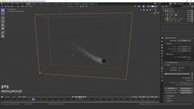Open the Global transform orientation dropdown
This screenshot has height=109, width=194.
(x=72, y=6)
